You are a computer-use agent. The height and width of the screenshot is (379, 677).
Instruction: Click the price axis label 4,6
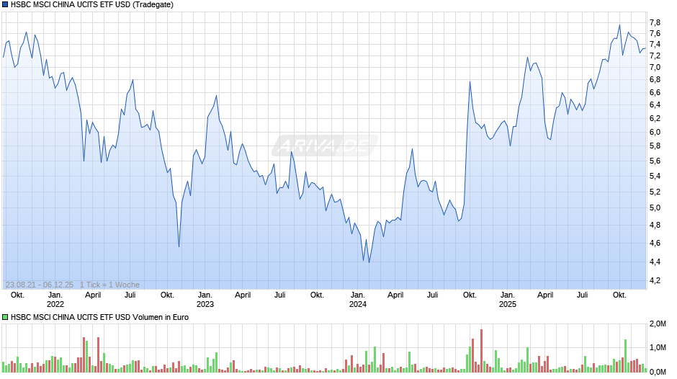coord(655,244)
